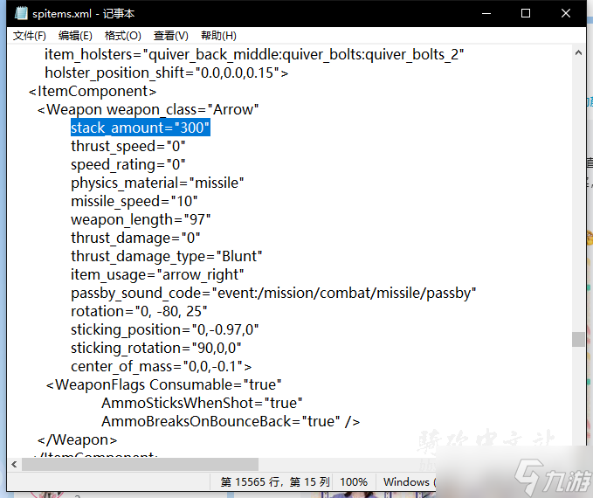Open the 格式(O) menu
This screenshot has width=593, height=498.
tap(122, 36)
